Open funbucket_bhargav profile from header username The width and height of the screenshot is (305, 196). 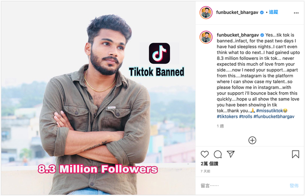coord(237,13)
